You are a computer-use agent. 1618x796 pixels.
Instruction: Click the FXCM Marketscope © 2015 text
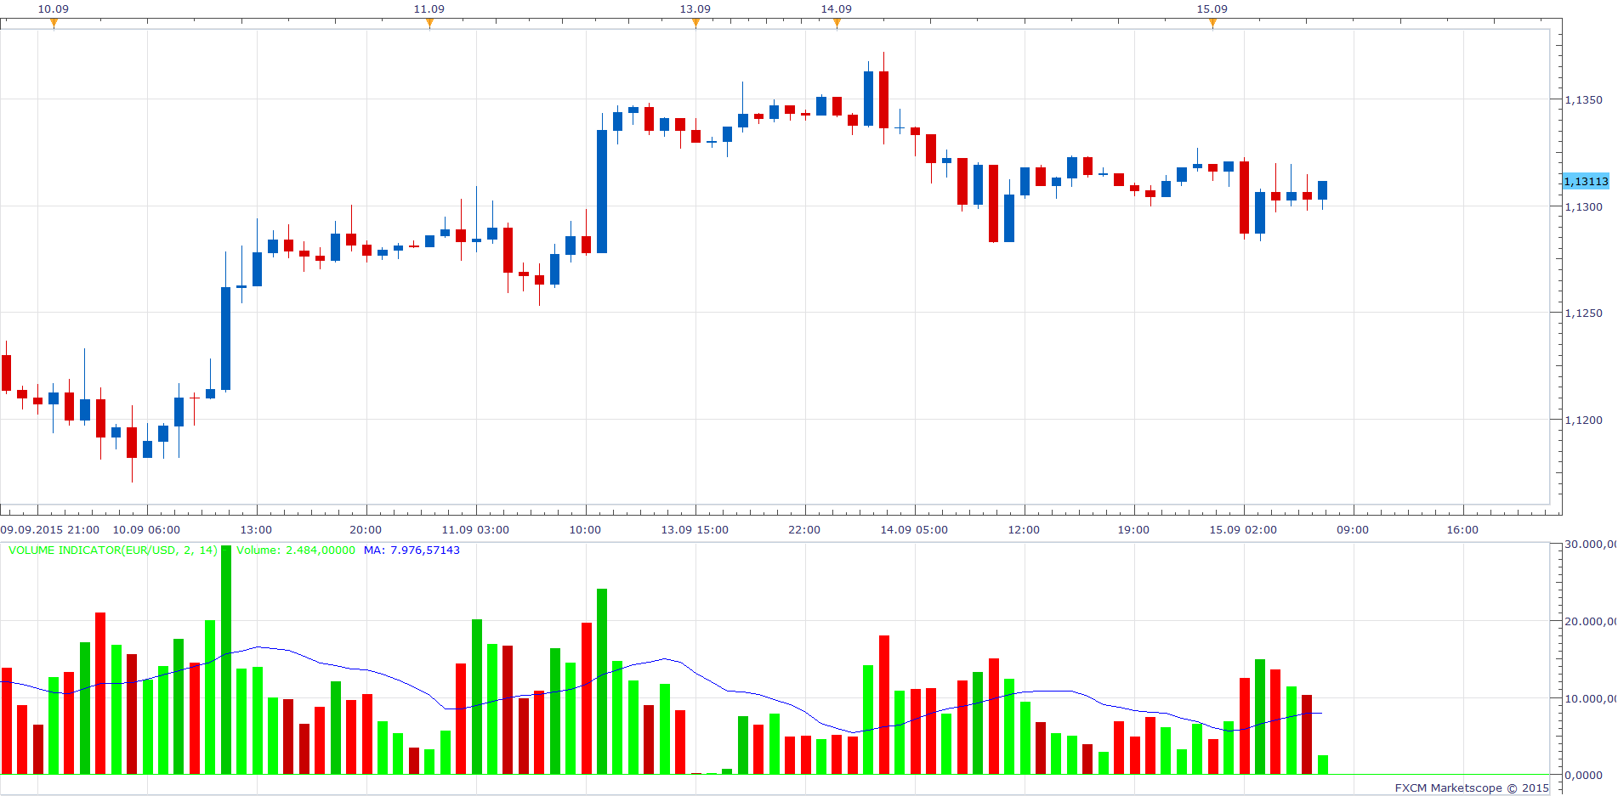tap(1472, 788)
